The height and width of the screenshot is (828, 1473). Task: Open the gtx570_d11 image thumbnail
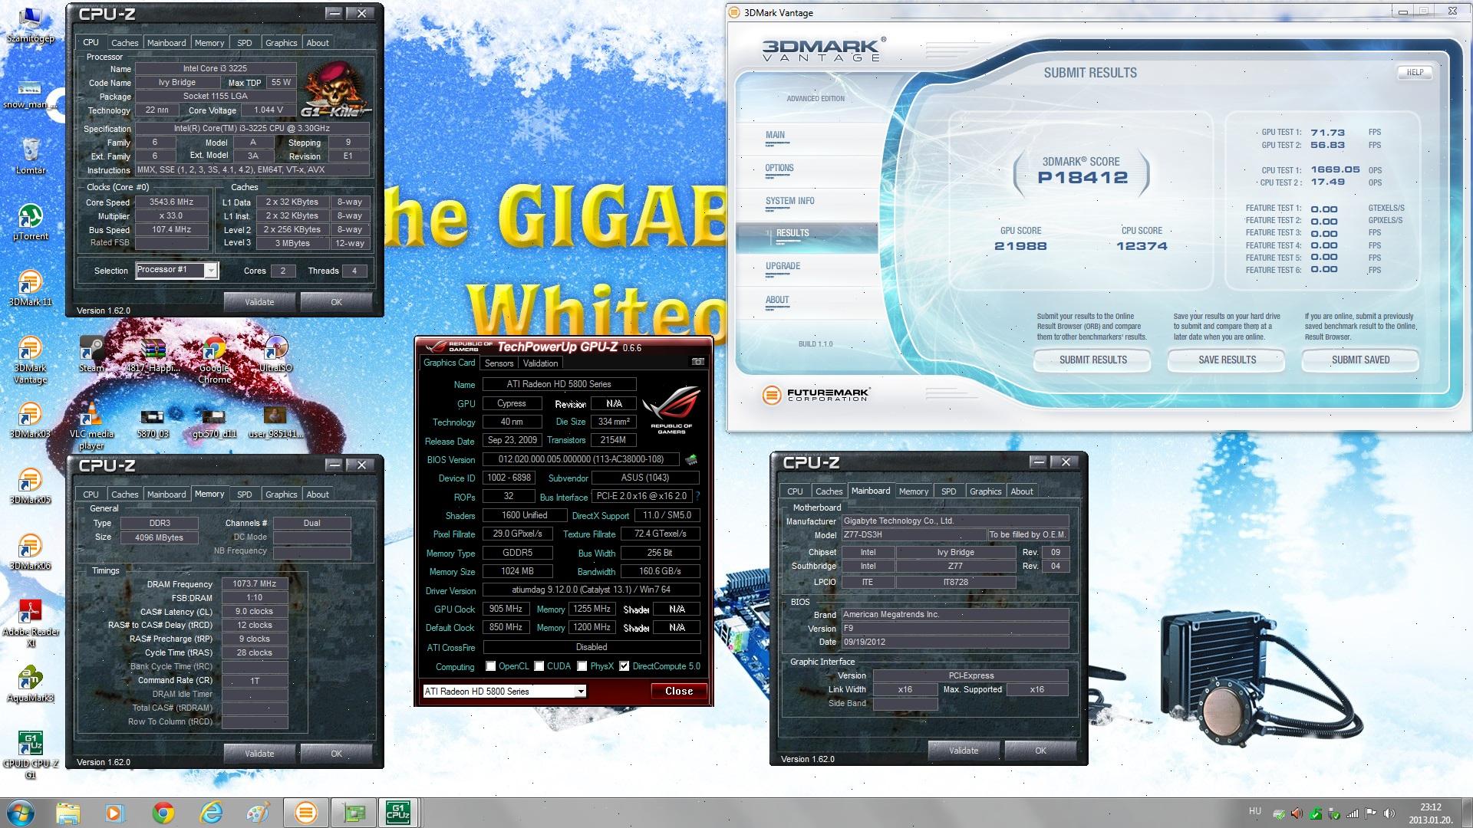click(213, 423)
